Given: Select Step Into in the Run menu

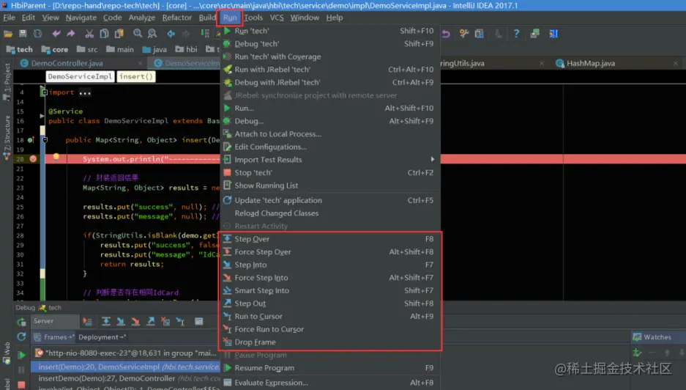Looking at the screenshot, I should [x=330, y=265].
